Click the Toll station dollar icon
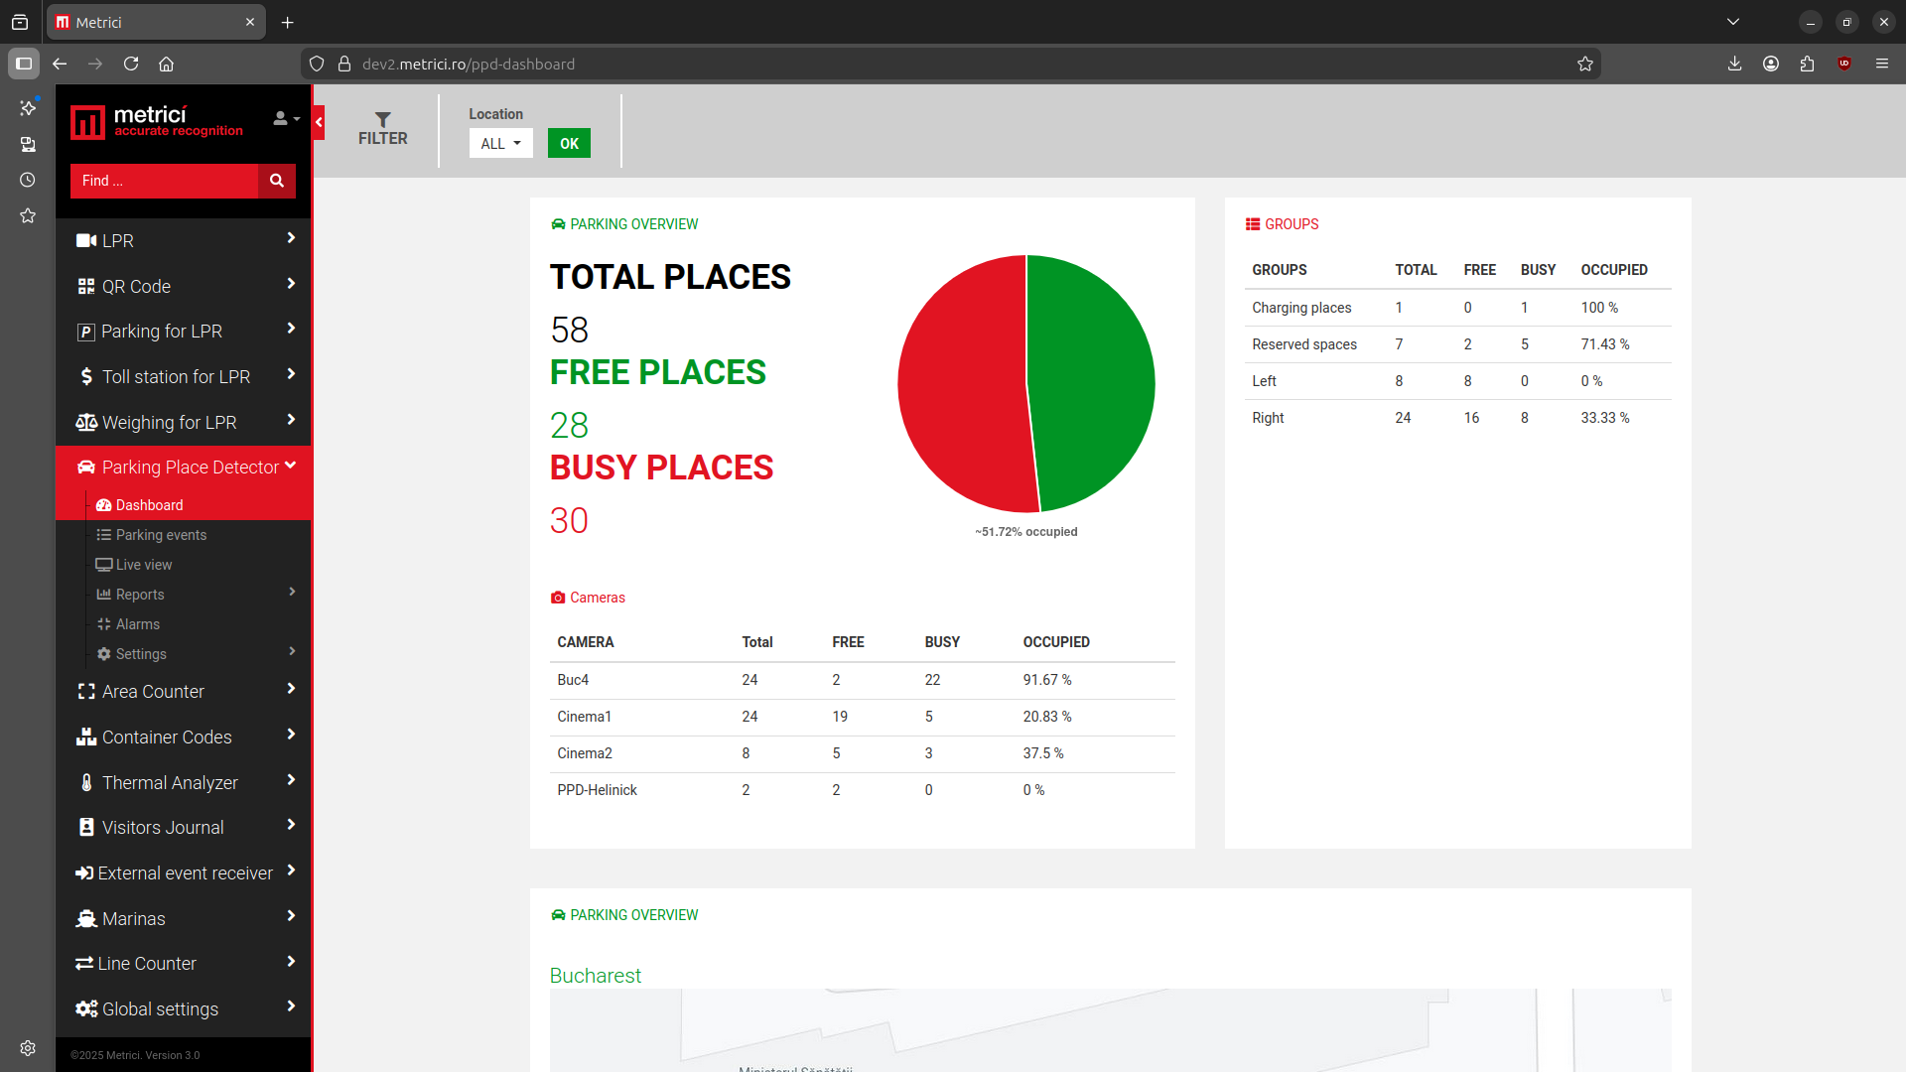Viewport: 1906px width, 1072px height. click(x=86, y=377)
